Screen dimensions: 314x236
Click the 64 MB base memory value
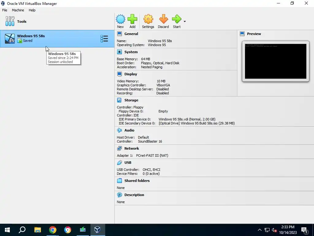(146, 59)
